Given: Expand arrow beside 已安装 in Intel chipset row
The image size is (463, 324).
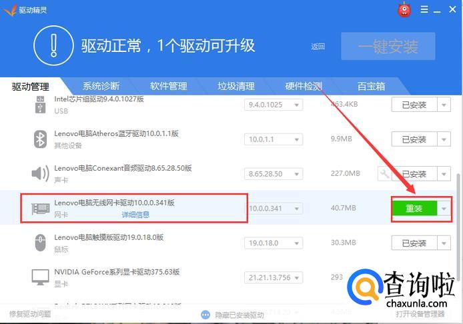Looking at the screenshot, I should coord(444,105).
